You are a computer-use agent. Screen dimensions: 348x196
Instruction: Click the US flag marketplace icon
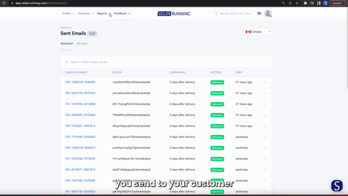[x=259, y=13]
